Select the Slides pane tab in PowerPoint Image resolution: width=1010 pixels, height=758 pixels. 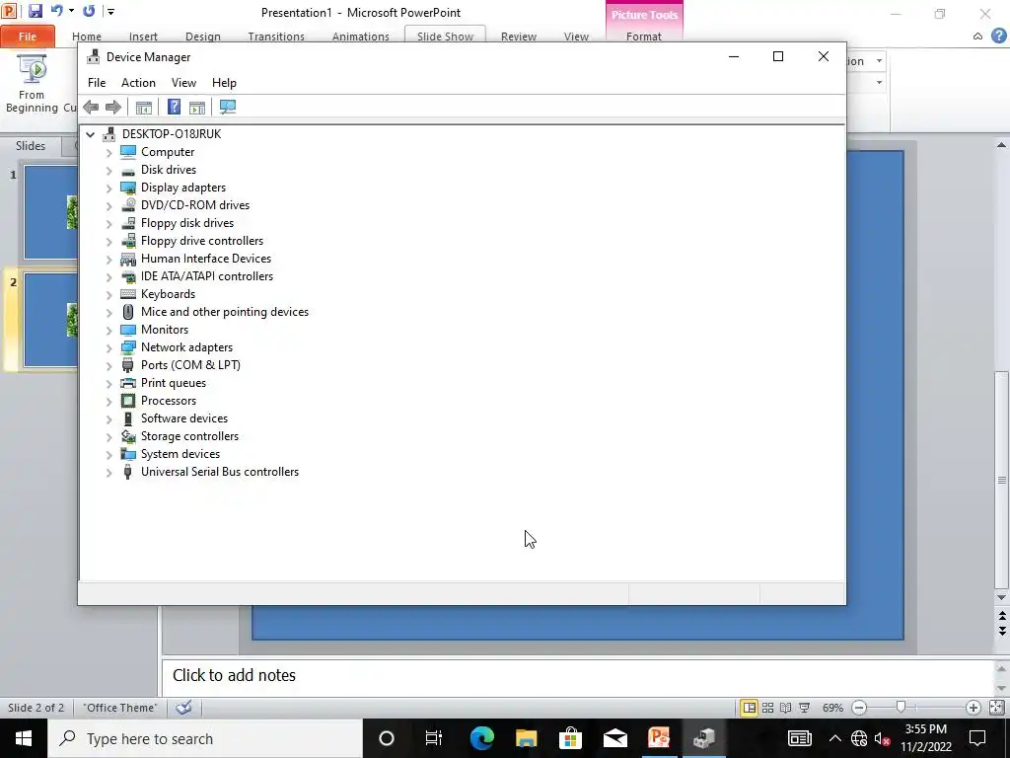coord(31,146)
